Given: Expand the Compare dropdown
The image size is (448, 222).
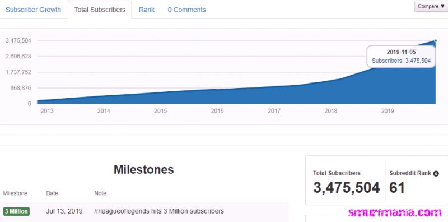Looking at the screenshot, I should point(431,6).
